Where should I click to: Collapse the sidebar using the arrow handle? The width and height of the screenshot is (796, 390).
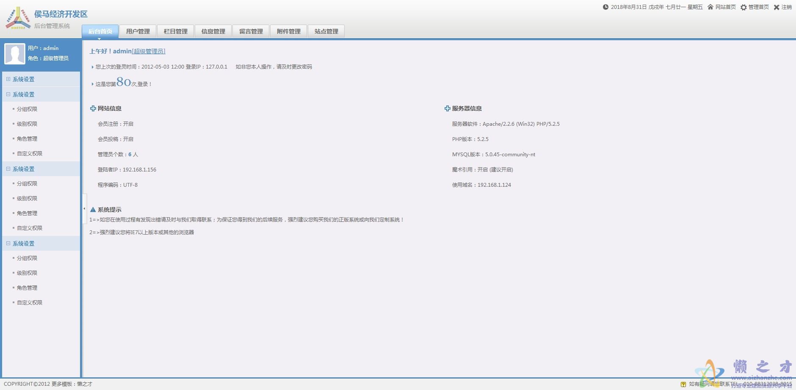84,209
